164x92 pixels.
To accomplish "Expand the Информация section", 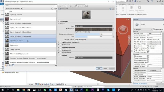I will tap(59, 21).
